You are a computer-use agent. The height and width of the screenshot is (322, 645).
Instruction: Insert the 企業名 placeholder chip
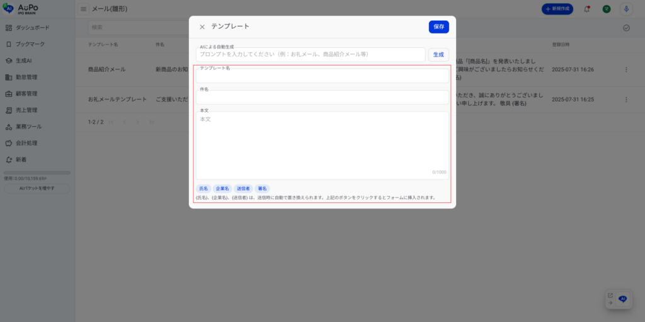tap(222, 188)
